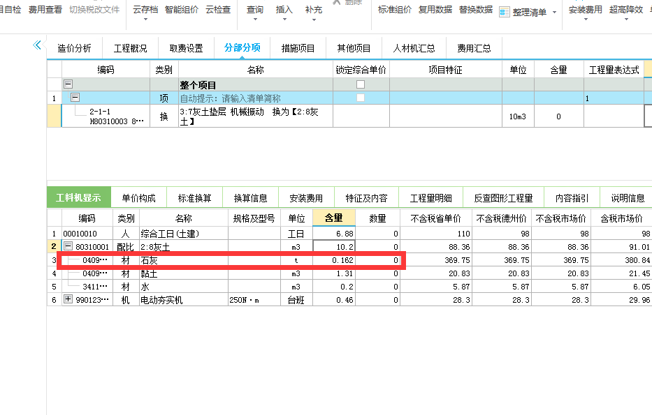Image resolution: width=652 pixels, height=415 pixels.
Task: Open the 安装费用 toolbar dropdown arrow
Action: [586, 20]
